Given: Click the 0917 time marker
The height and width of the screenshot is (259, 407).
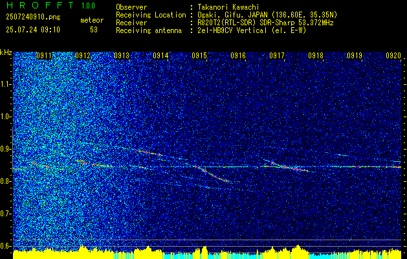Looking at the screenshot, I should point(277,55).
